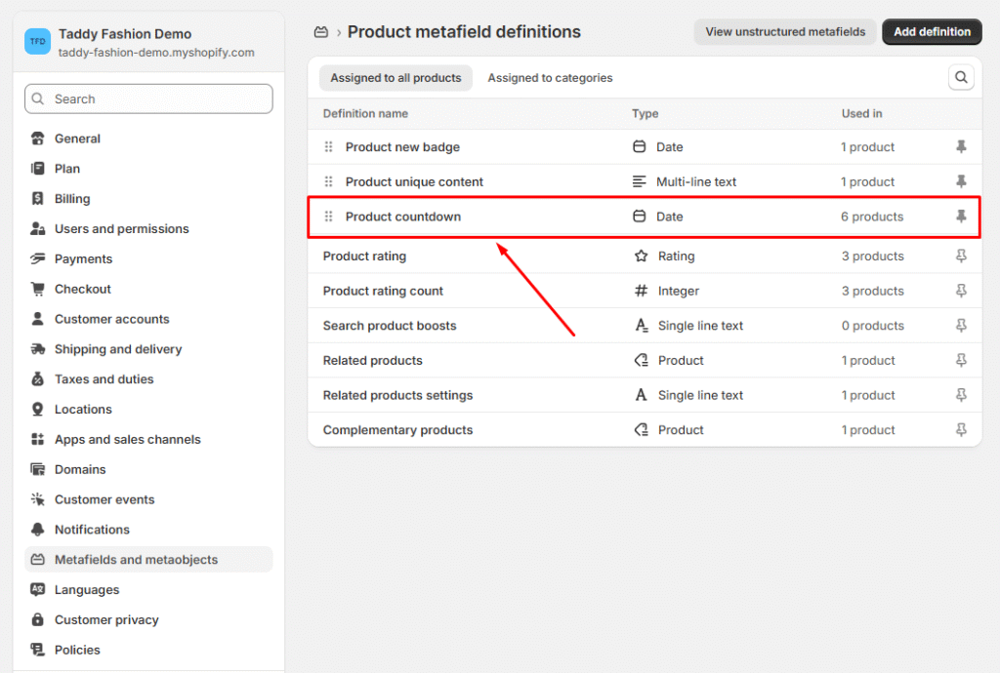
Task: Click the Customer privacy lock icon
Action: coord(38,619)
